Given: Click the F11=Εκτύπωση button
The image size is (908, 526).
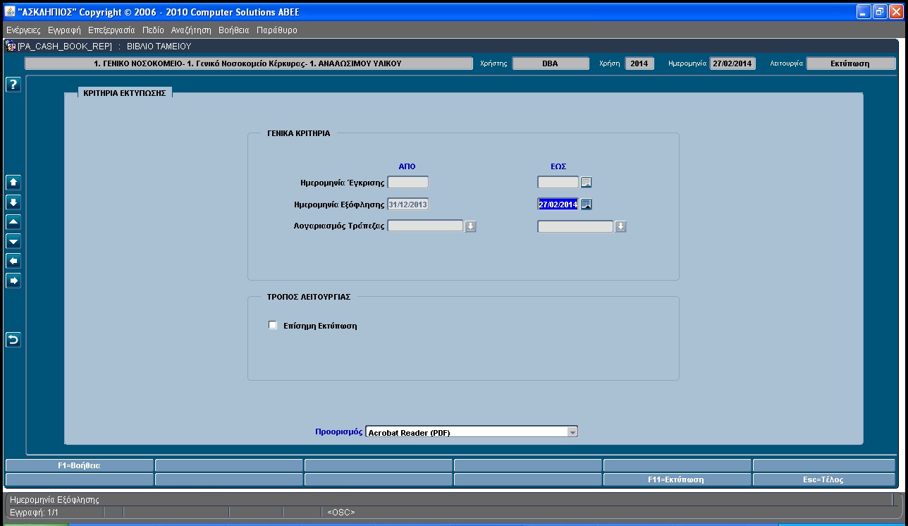Looking at the screenshot, I should 676,479.
